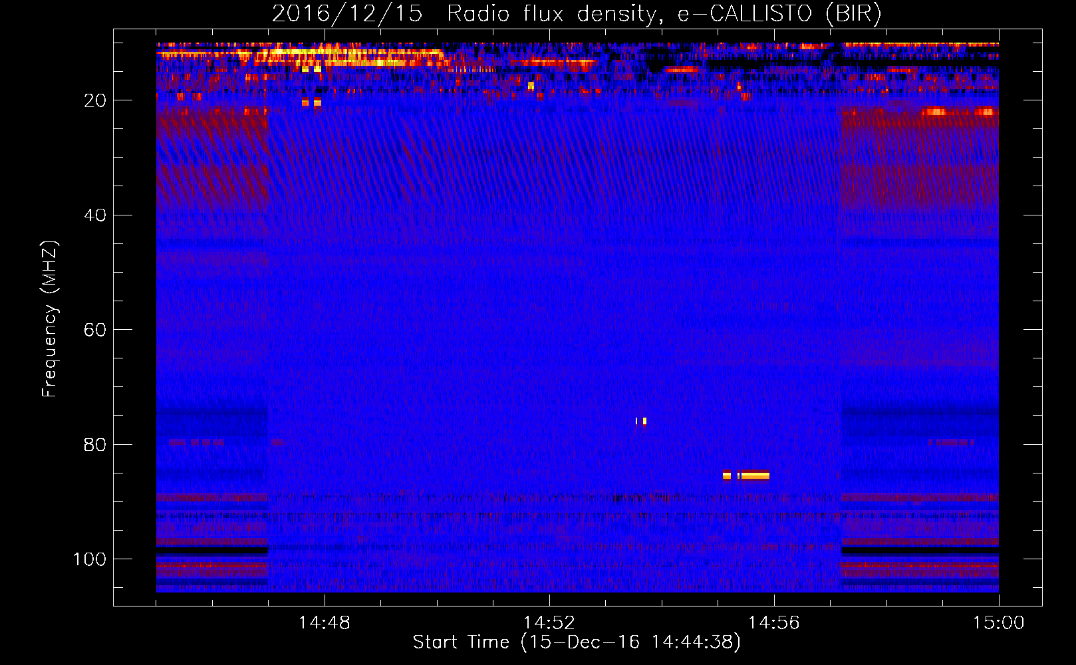The height and width of the screenshot is (665, 1076).
Task: Click the 80 MHz frequency tick label
Action: click(95, 445)
